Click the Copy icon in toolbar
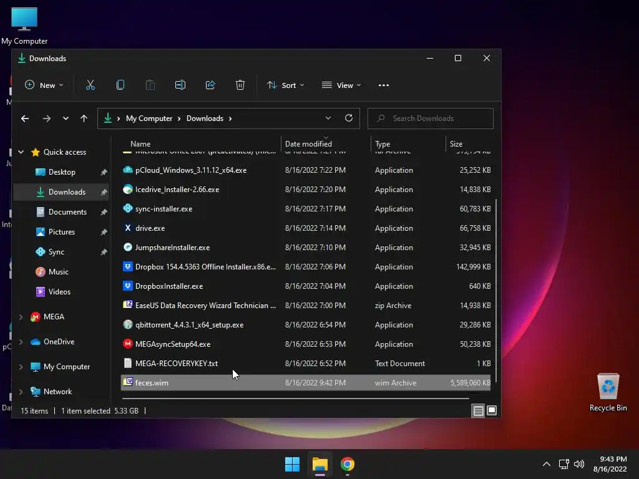 click(120, 85)
